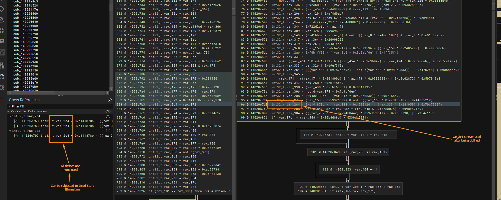Select the highlighted Cross References sidebar icon
Viewport: 501px width, 200px height.
pyautogui.click(x=2, y=76)
